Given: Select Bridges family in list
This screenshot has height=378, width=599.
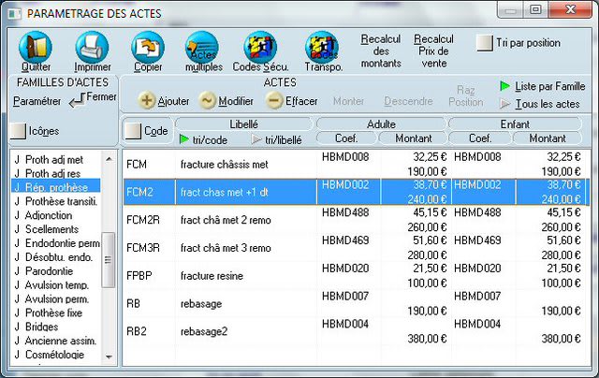Looking at the screenshot, I should [x=43, y=327].
